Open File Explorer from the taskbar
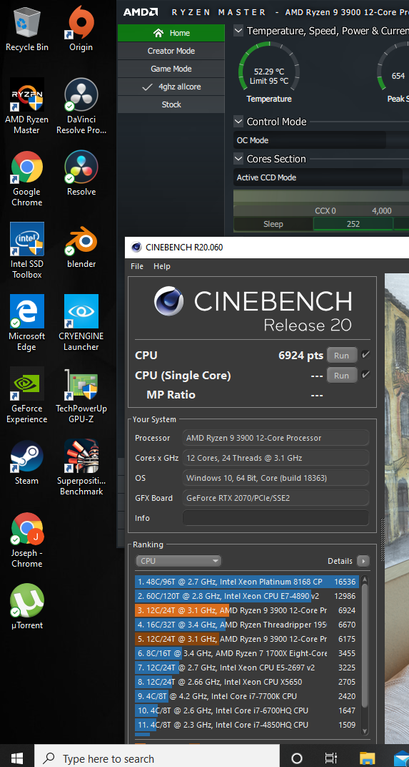Viewport: 409px width, 767px height. [367, 758]
